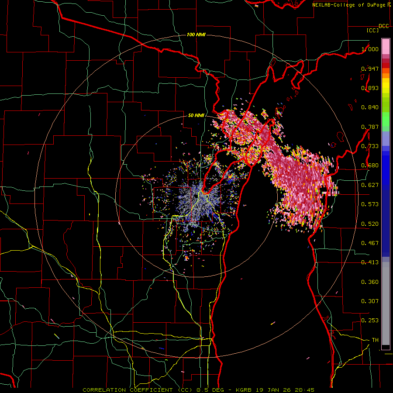
Task: Click the 0.627 scale value
Action: point(370,185)
